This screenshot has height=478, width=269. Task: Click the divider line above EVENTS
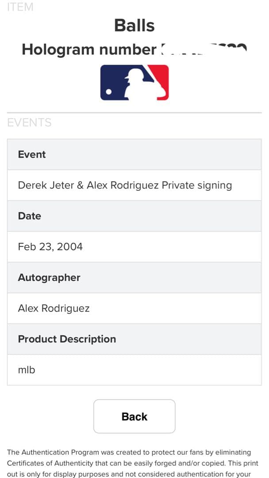134,113
